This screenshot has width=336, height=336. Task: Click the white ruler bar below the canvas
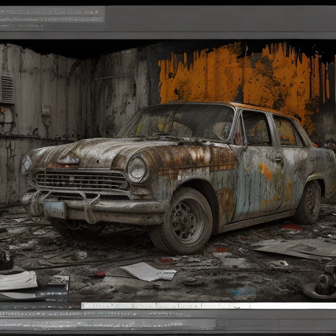tap(209, 305)
